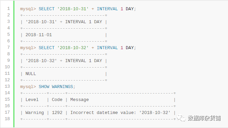
Task: Click the '2018-10-32' string in second query
Action: 73,48
